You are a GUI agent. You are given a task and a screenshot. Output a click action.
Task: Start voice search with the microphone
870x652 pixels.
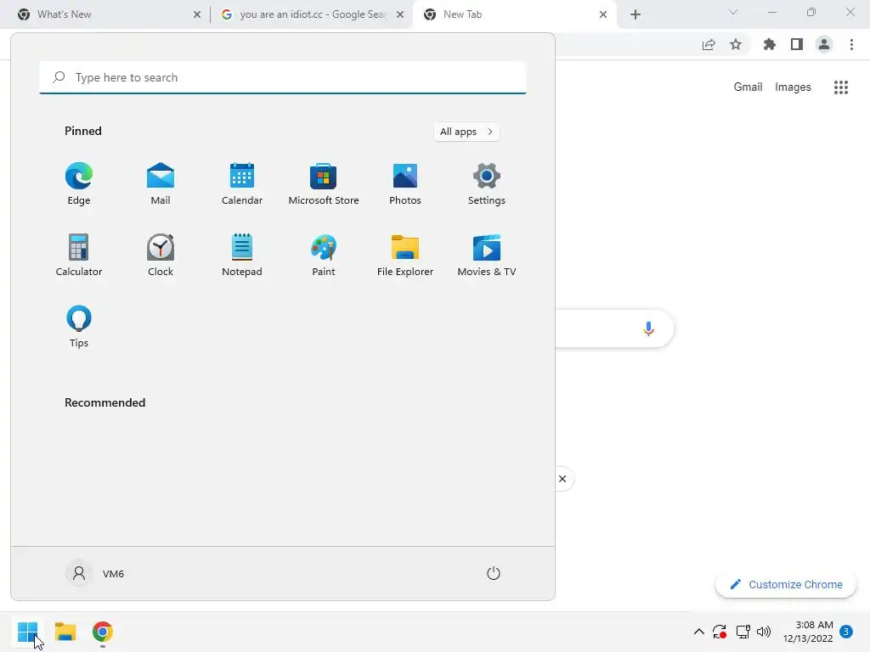point(648,329)
